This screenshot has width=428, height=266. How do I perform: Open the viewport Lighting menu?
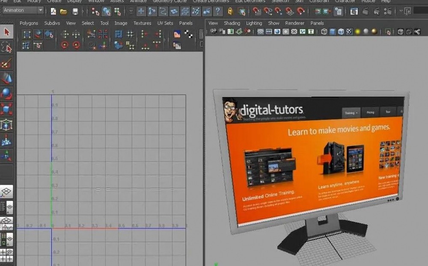click(254, 23)
